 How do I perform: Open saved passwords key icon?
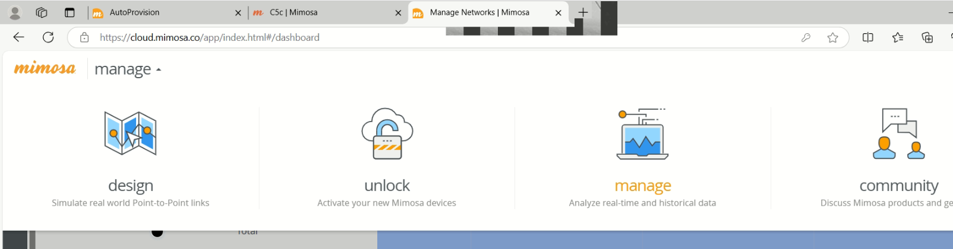point(806,37)
